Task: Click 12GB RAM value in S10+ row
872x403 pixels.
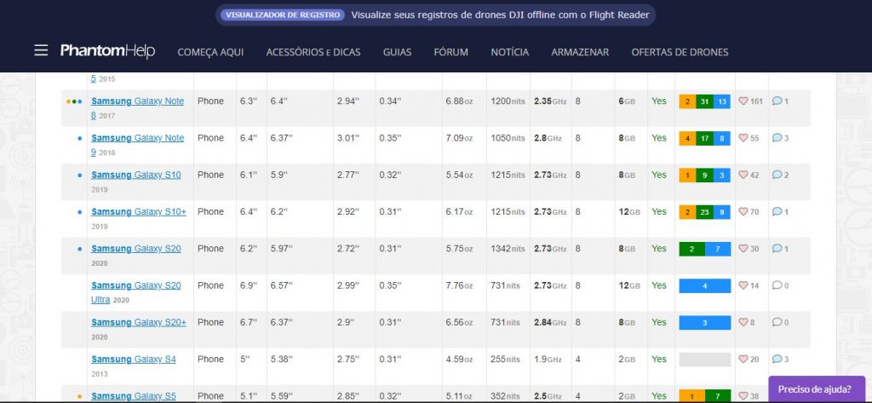Action: coord(629,211)
